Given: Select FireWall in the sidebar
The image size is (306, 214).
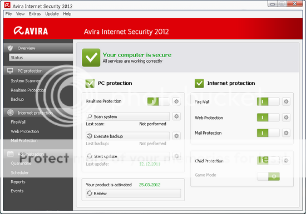Looking at the screenshot, I should point(18,122).
